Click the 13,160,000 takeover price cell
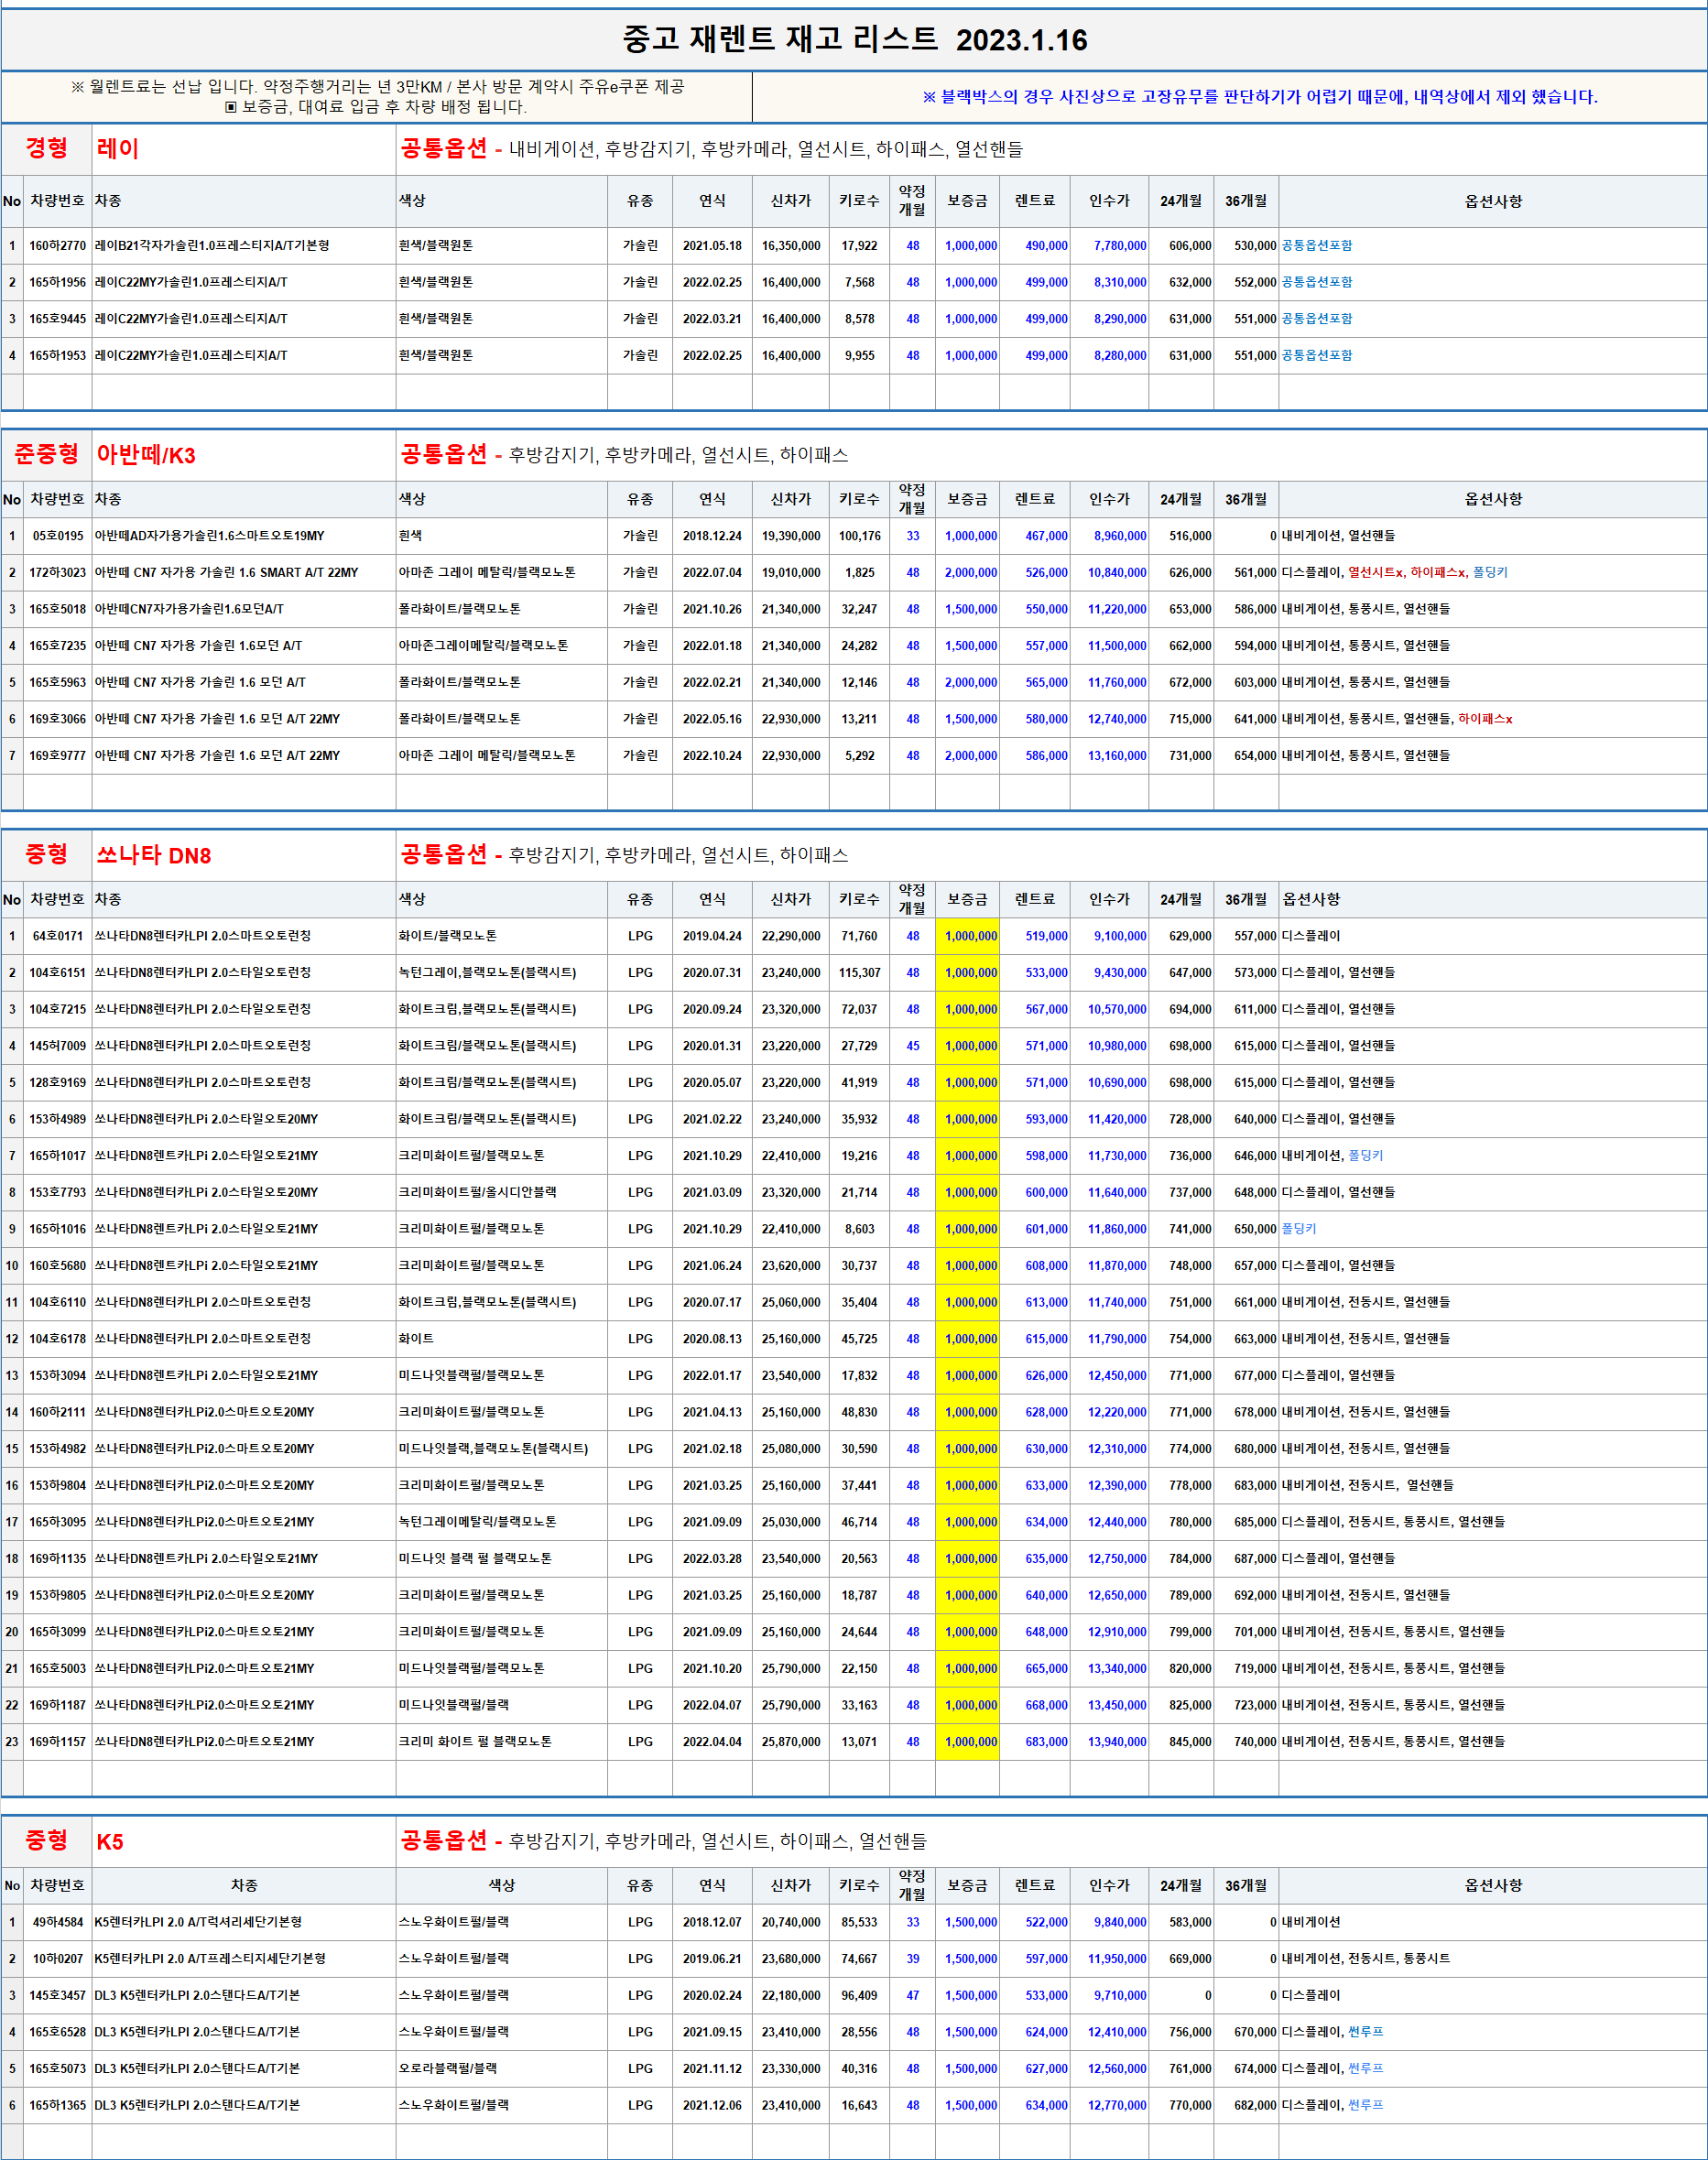Screen dimensions: 1708x2160 [x=1110, y=755]
